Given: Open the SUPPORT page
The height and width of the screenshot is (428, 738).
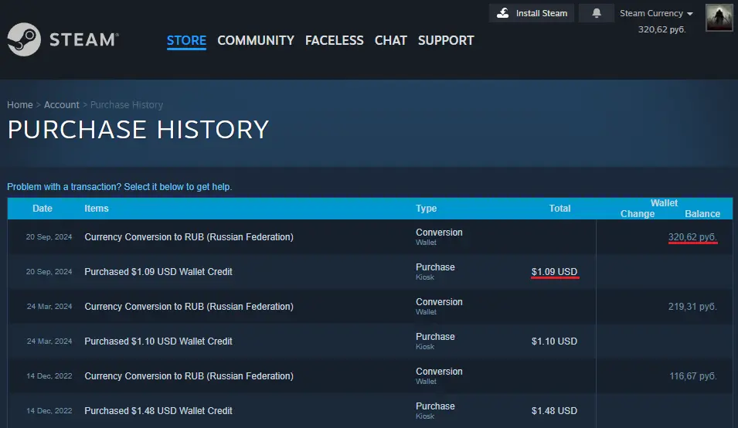Looking at the screenshot, I should coord(446,40).
